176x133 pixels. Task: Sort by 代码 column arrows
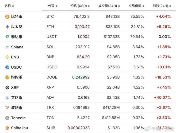pos(56,6)
